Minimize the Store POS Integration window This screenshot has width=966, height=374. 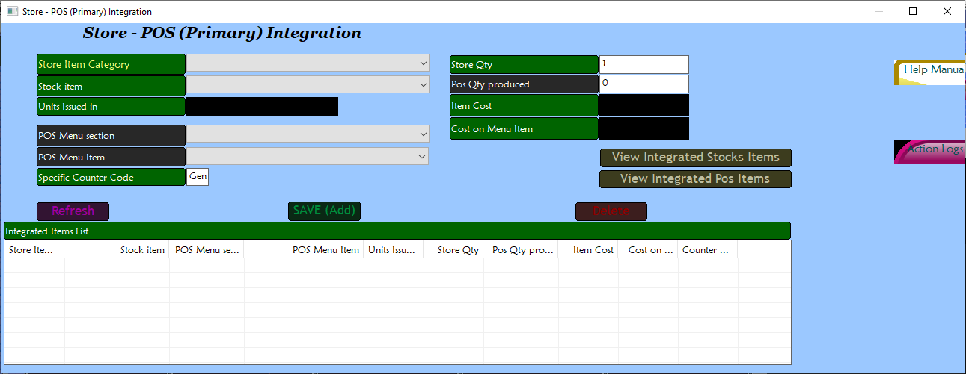879,11
